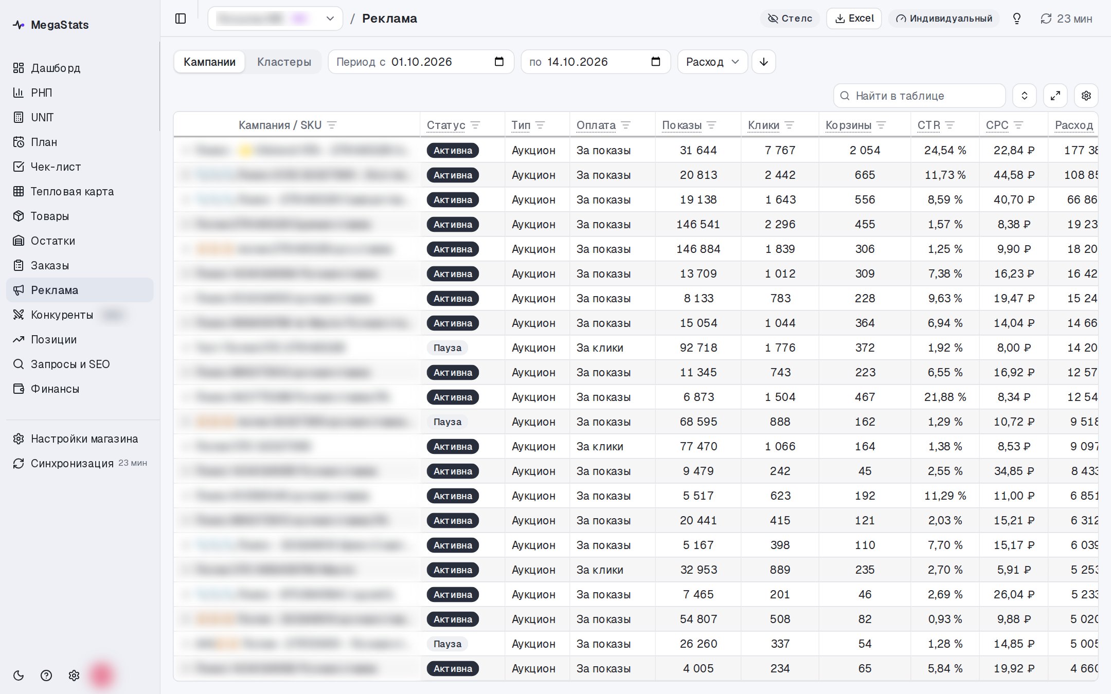Click MegaStats logo link
The height and width of the screenshot is (694, 1111).
pyautogui.click(x=50, y=25)
